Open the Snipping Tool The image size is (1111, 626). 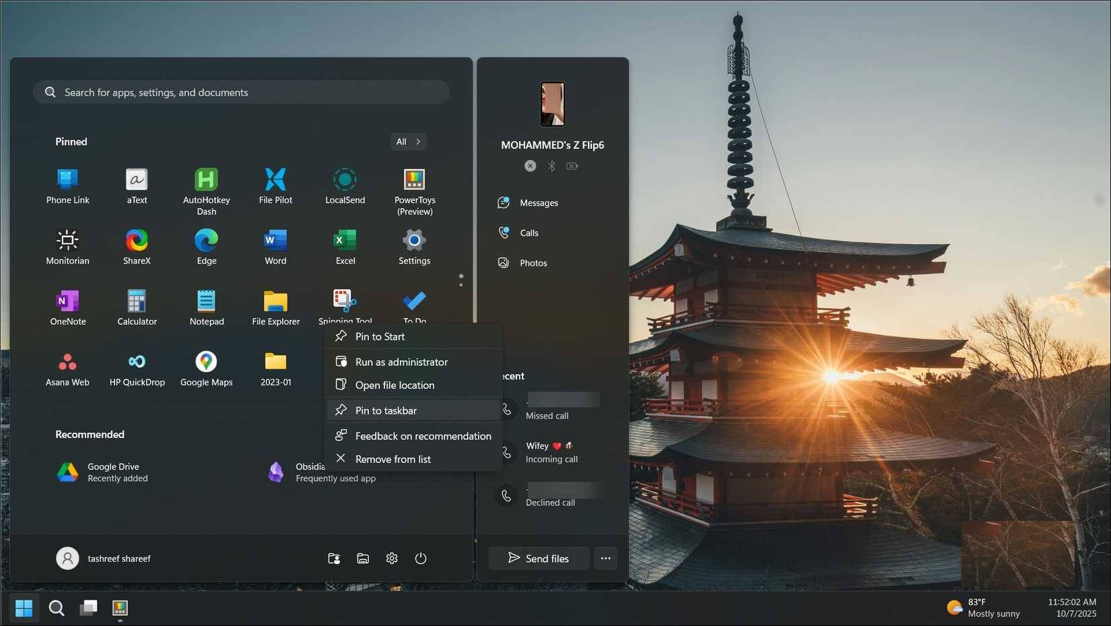345,303
